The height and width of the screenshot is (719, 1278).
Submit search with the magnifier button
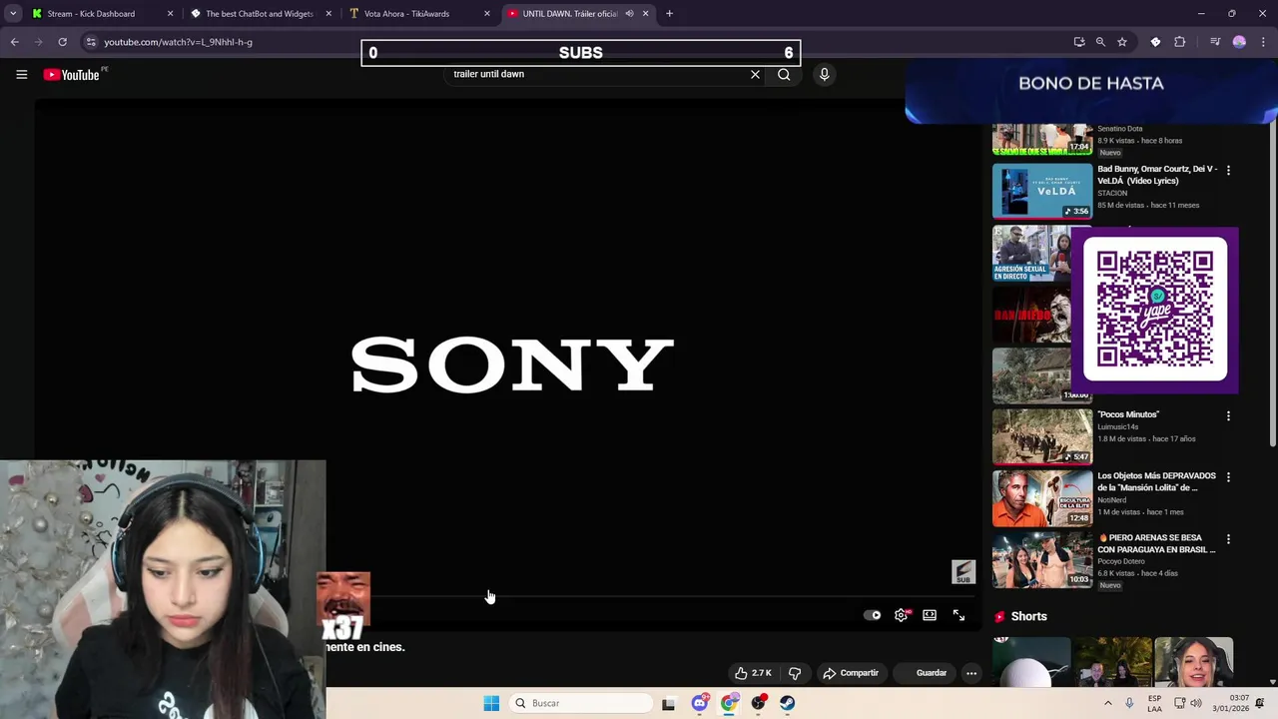[x=784, y=74]
